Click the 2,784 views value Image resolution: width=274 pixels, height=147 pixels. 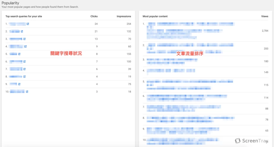[265, 31]
